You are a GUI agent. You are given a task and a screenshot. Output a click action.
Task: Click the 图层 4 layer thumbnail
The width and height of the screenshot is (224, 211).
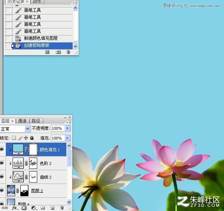(x=11, y=202)
